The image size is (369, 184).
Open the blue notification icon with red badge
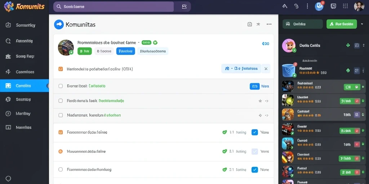[319, 6]
